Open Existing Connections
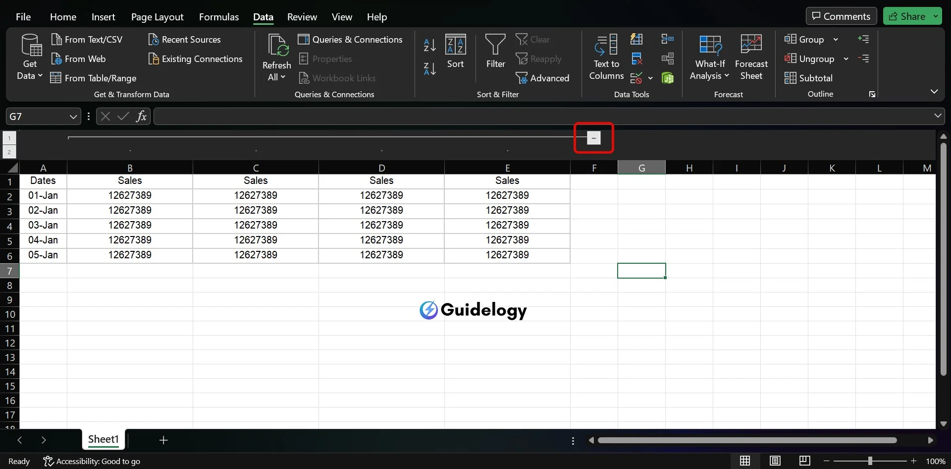 (x=196, y=59)
